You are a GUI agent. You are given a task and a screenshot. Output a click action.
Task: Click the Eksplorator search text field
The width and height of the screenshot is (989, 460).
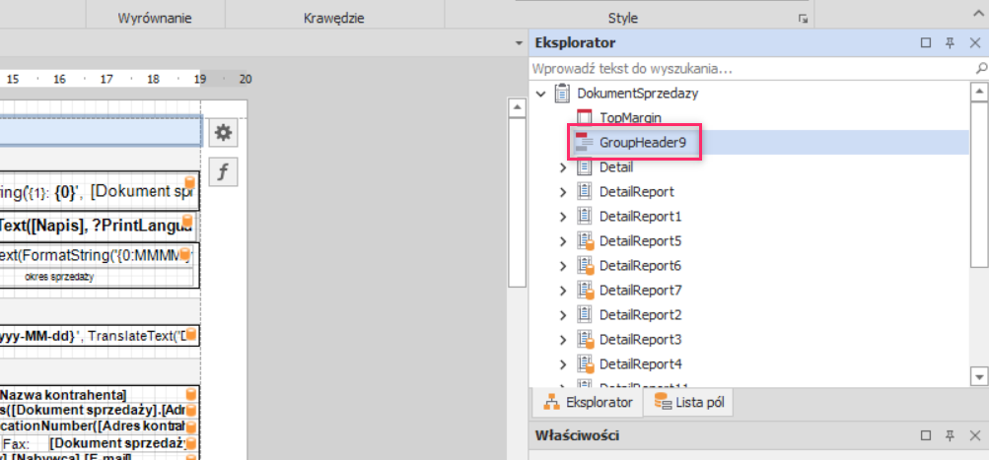(751, 68)
